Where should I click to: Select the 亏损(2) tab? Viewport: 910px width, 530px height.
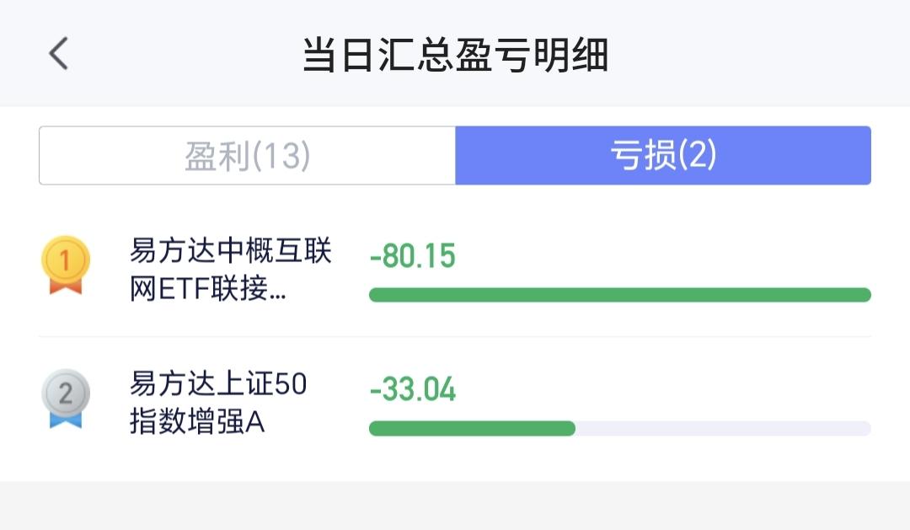pyautogui.click(x=662, y=156)
